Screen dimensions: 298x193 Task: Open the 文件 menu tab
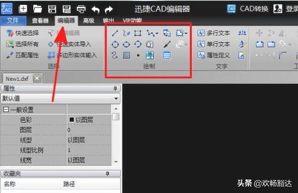pos(13,20)
